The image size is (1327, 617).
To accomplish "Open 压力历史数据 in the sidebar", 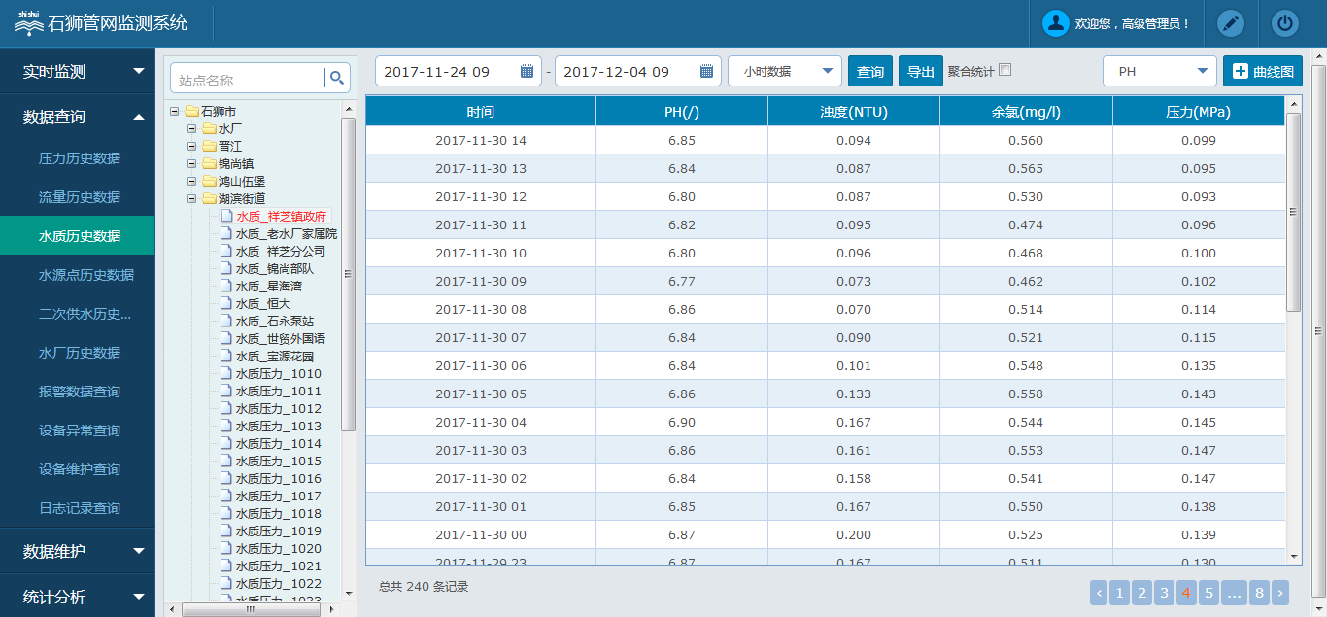I will (x=80, y=158).
